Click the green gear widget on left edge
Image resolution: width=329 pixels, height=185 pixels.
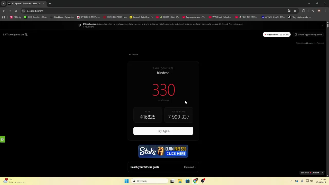point(2,140)
